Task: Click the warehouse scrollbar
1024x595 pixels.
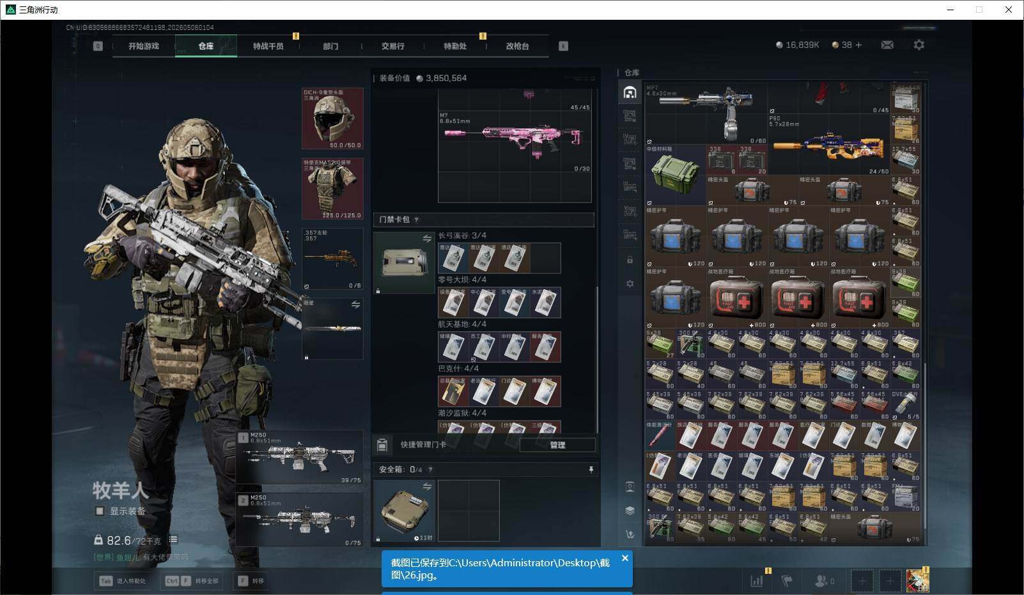Action: (x=924, y=447)
